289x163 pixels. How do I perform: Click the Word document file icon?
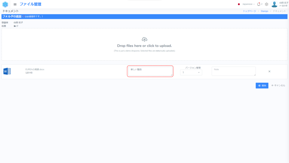point(7,72)
